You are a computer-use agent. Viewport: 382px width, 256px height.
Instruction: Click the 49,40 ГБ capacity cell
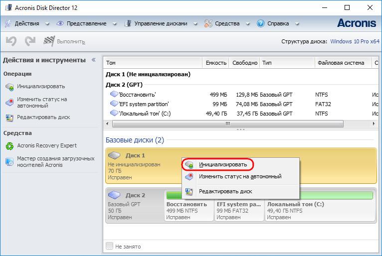point(216,114)
